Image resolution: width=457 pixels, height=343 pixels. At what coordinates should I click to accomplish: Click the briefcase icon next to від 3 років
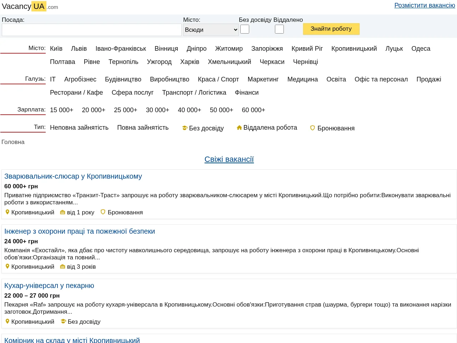coord(62,267)
